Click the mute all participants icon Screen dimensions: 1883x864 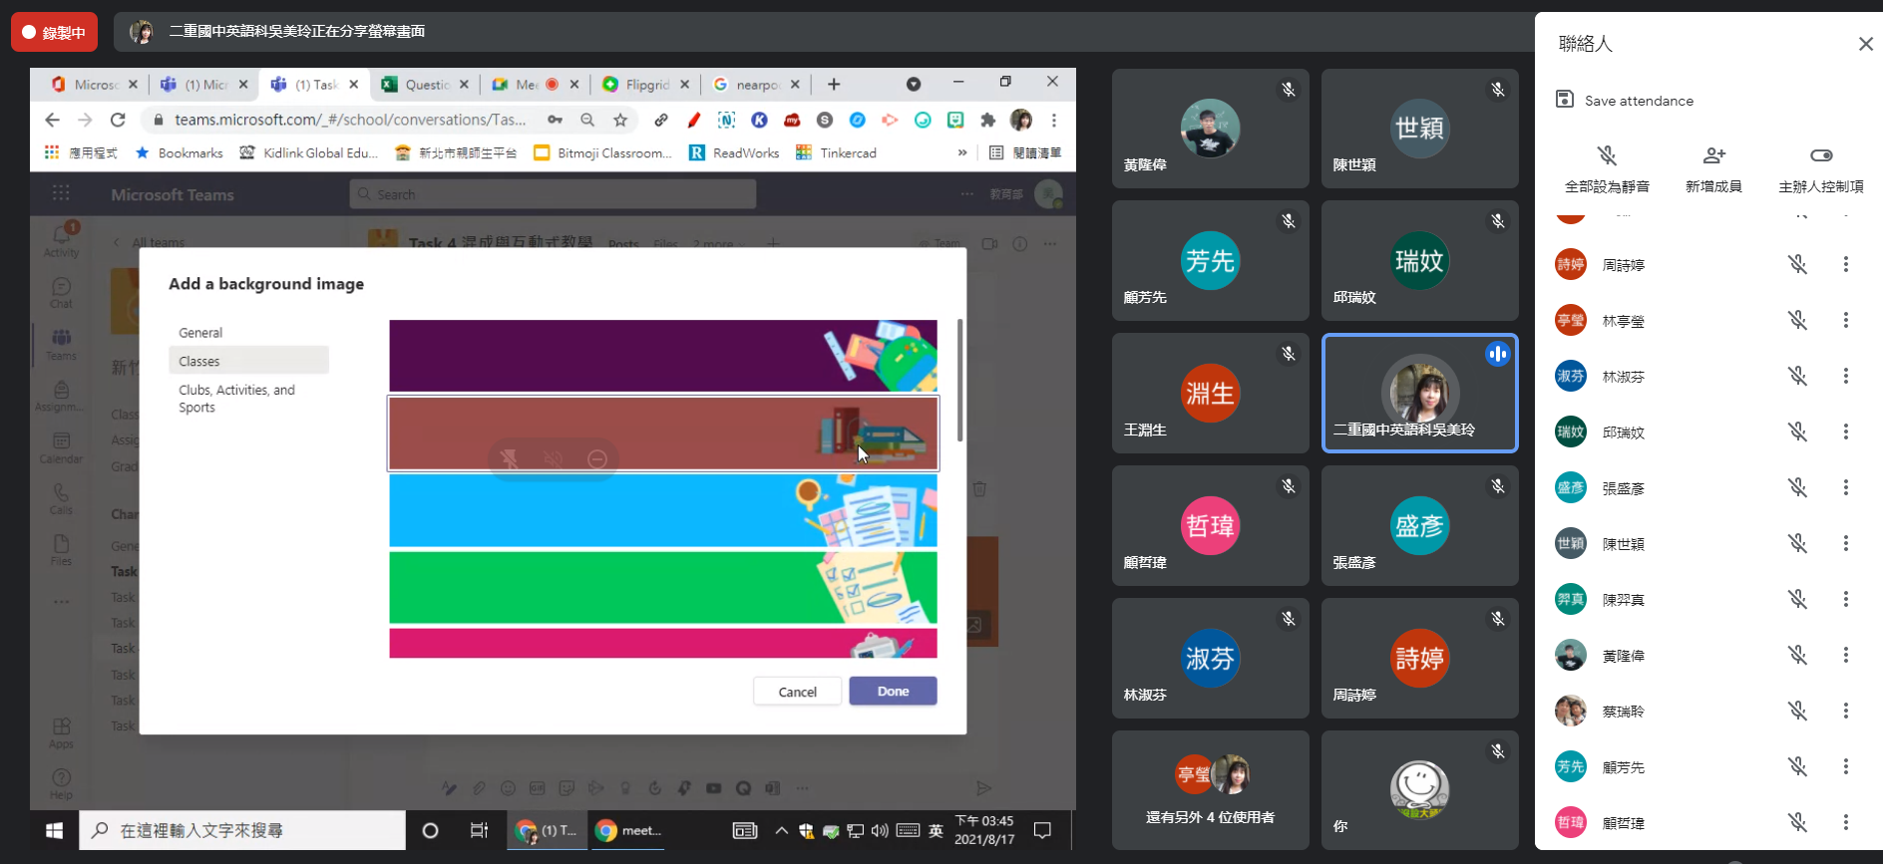1606,156
